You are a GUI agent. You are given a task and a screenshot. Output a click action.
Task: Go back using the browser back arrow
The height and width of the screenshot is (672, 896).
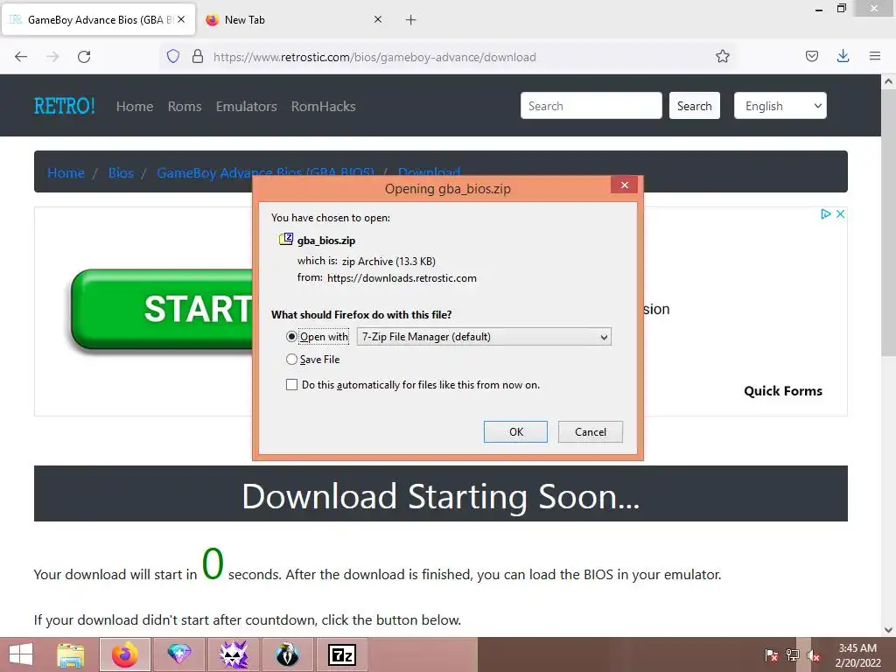[21, 57]
